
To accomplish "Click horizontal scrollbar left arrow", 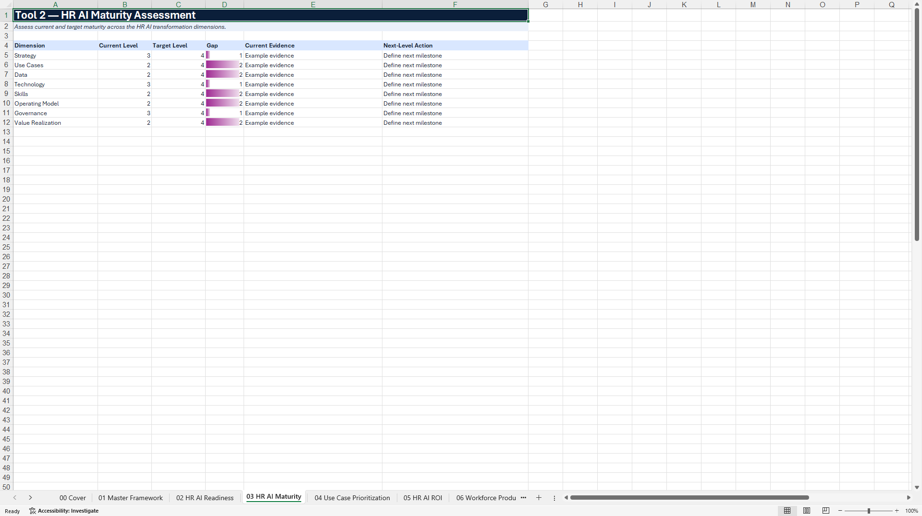I will coord(566,498).
